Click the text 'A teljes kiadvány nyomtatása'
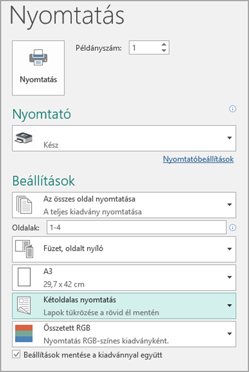 point(93,212)
